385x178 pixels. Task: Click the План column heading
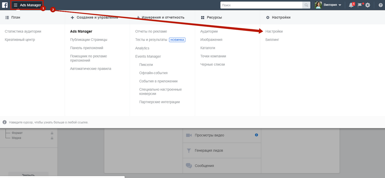click(13, 17)
